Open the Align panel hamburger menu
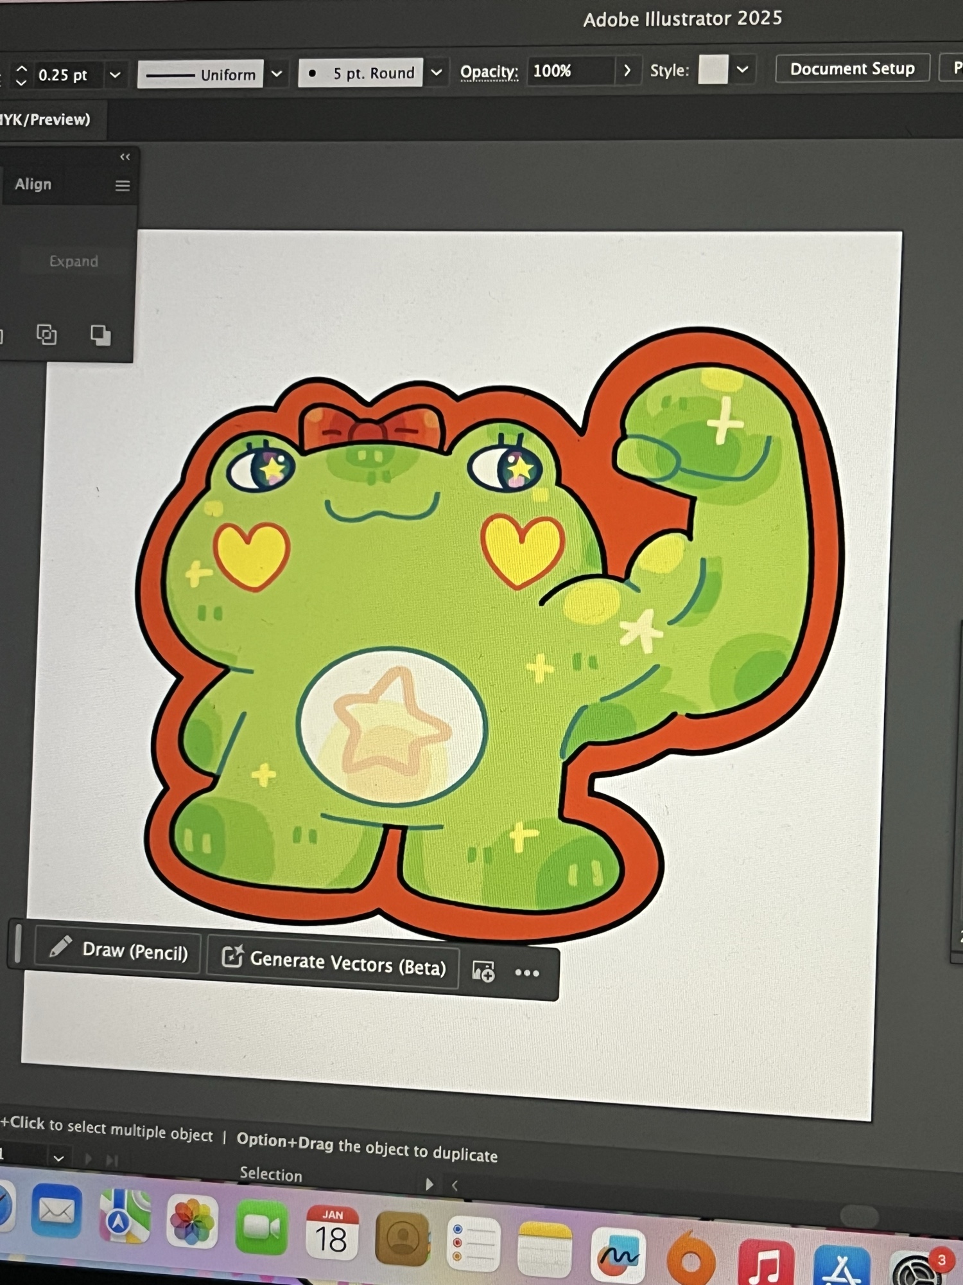The image size is (963, 1285). 122,186
